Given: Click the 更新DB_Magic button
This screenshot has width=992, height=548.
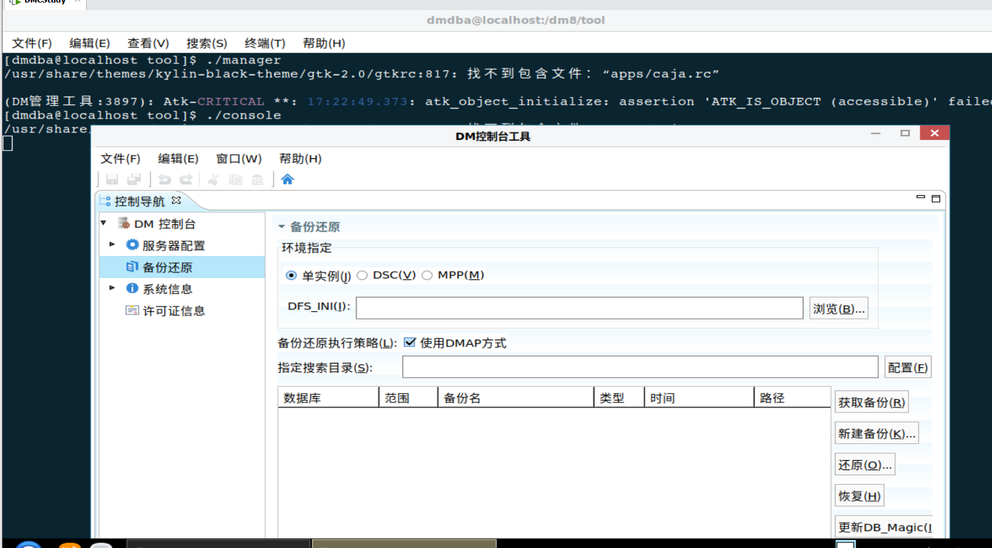Looking at the screenshot, I should 884,527.
